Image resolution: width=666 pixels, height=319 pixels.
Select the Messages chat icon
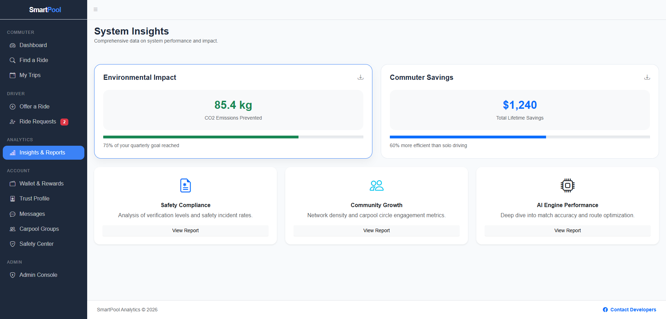pyautogui.click(x=13, y=214)
